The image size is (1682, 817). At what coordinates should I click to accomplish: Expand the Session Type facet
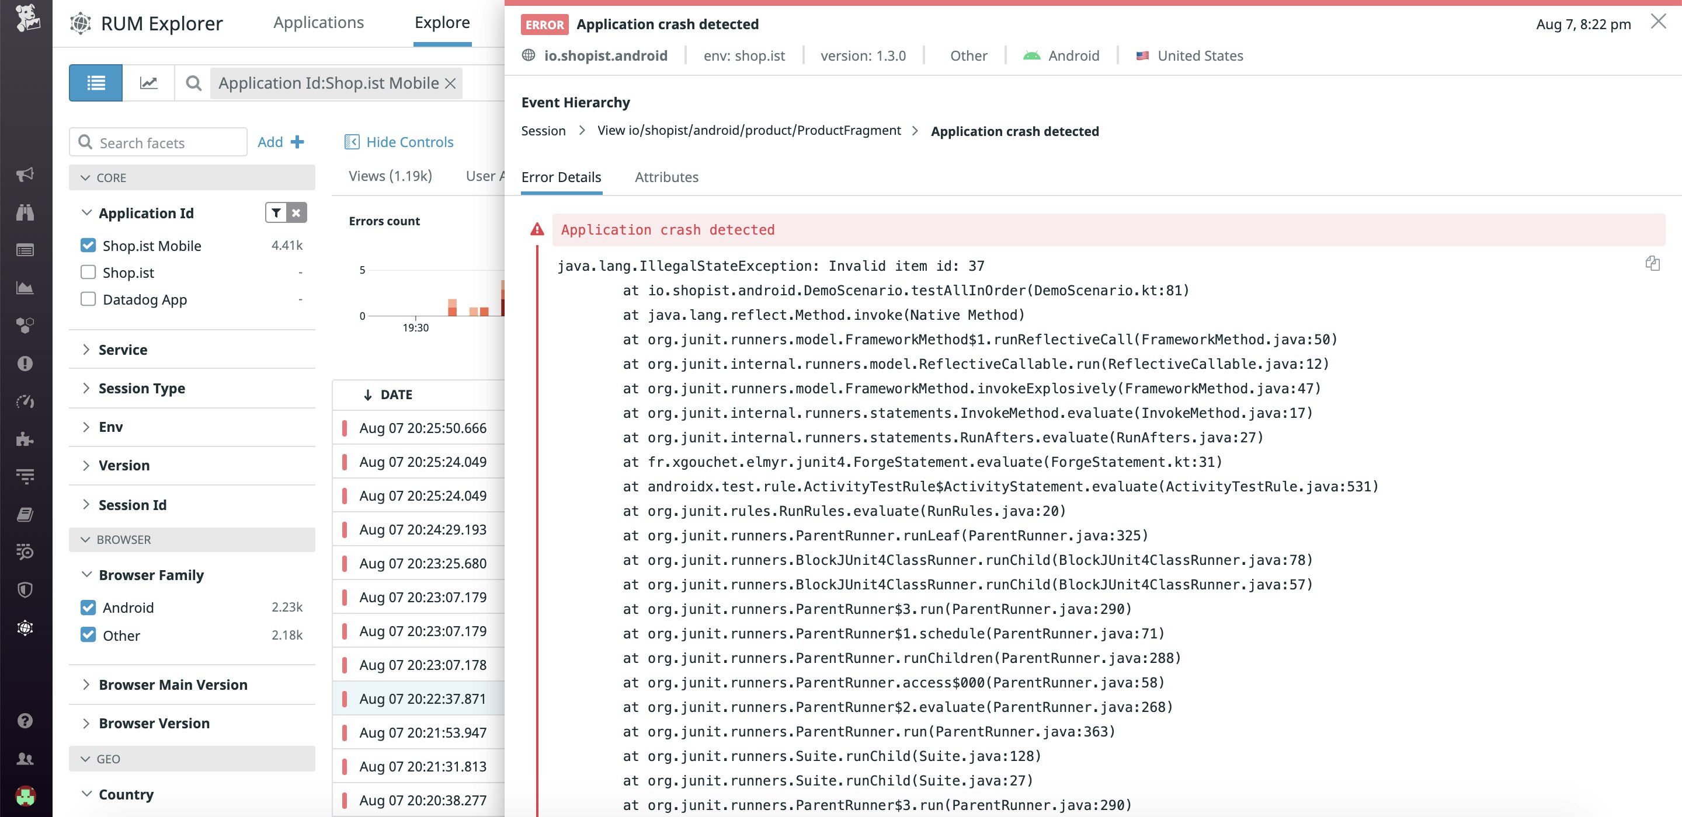pyautogui.click(x=141, y=388)
